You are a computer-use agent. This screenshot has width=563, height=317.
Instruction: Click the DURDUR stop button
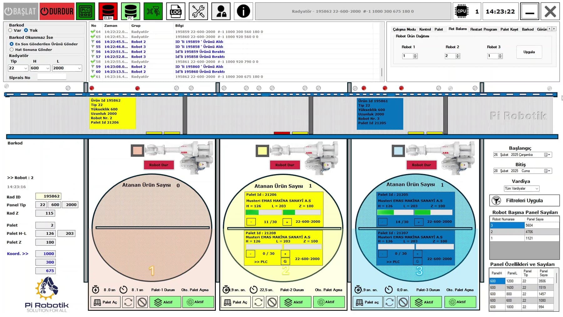(57, 11)
